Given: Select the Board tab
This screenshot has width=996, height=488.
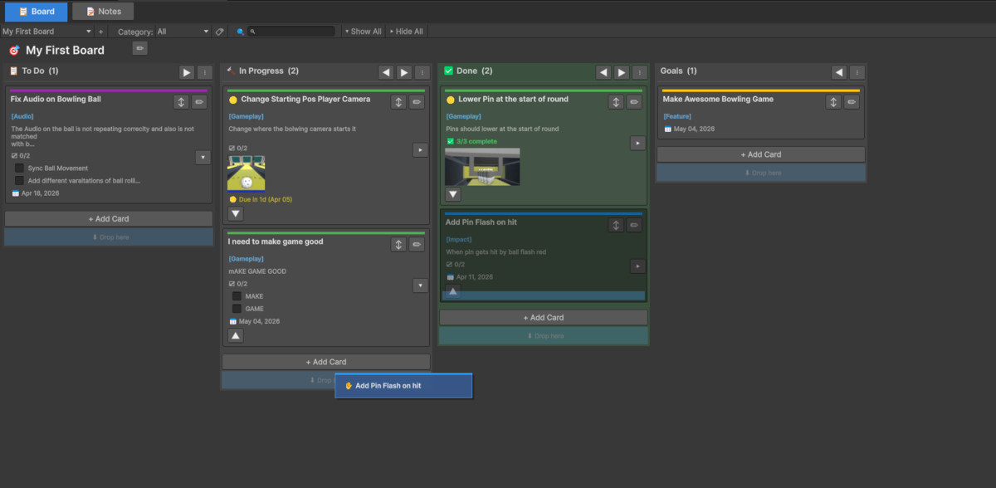Looking at the screenshot, I should pos(36,12).
